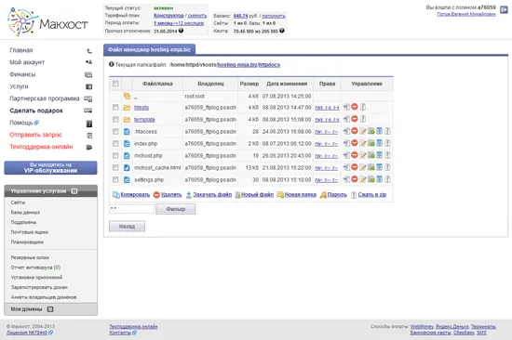Open the template folder link

[144, 120]
